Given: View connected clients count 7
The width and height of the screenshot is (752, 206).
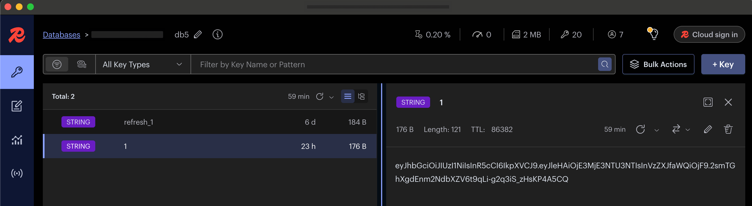Looking at the screenshot, I should tap(615, 35).
